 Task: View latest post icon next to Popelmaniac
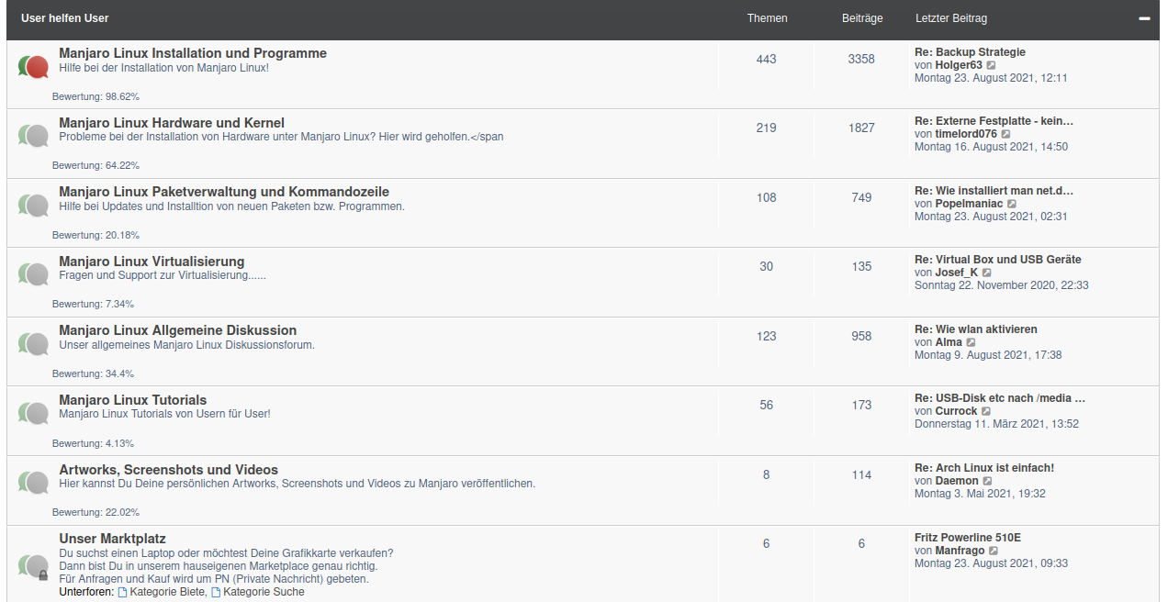point(1012,204)
